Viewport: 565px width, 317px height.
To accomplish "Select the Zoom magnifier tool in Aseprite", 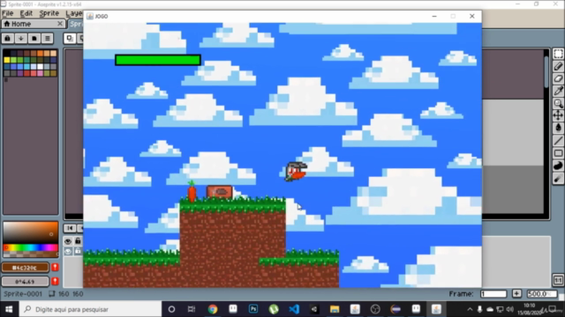I will coord(558,104).
